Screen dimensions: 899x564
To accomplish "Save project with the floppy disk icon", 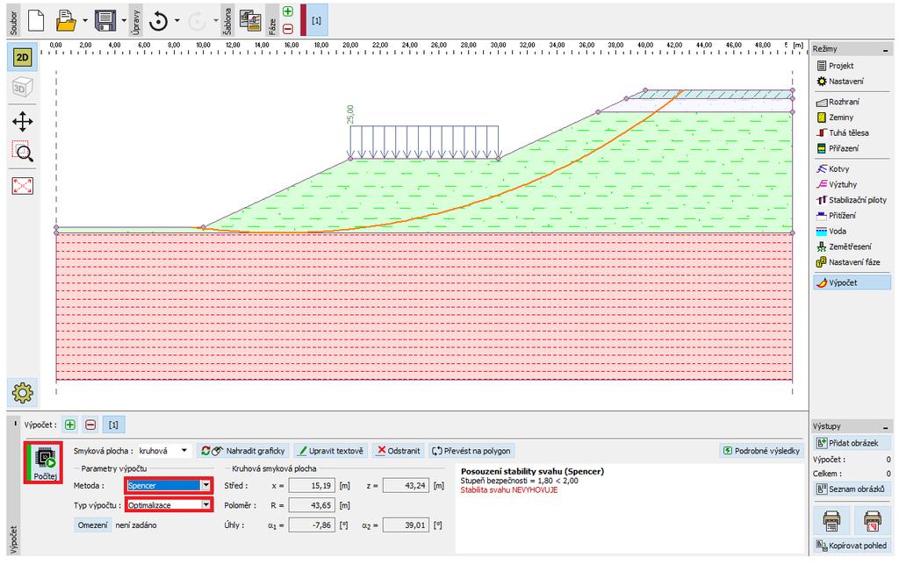I will pos(105,21).
